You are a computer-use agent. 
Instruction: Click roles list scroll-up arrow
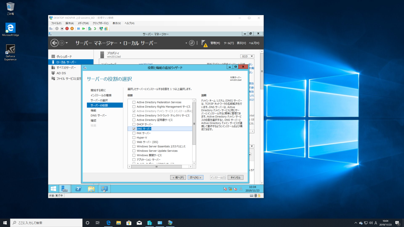click(194, 101)
